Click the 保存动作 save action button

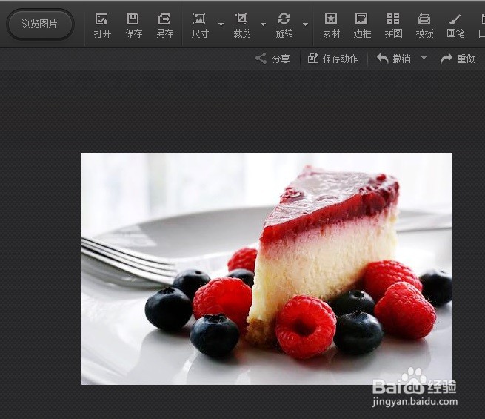[x=332, y=59]
